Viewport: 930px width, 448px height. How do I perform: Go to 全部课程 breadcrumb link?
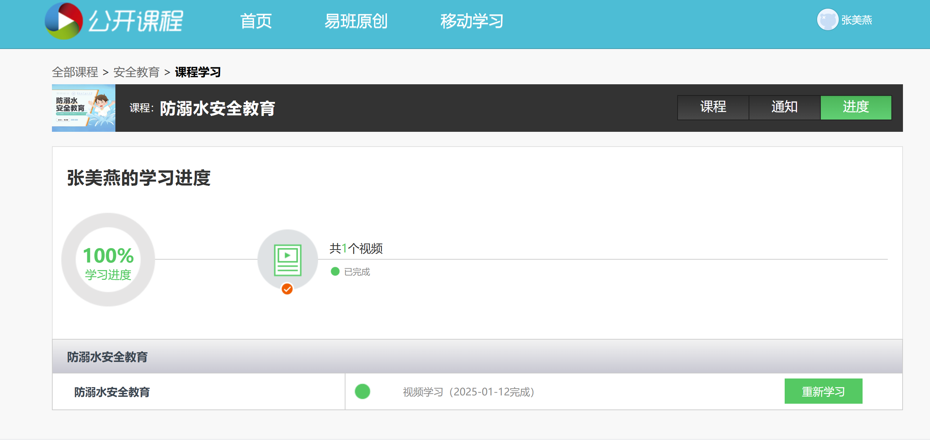click(75, 72)
